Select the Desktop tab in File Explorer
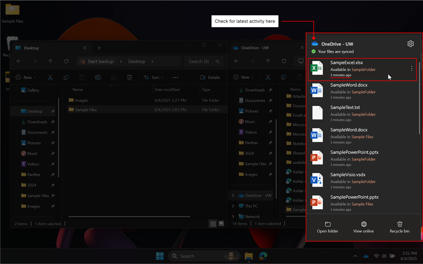Image resolution: width=423 pixels, height=264 pixels. [x=31, y=48]
